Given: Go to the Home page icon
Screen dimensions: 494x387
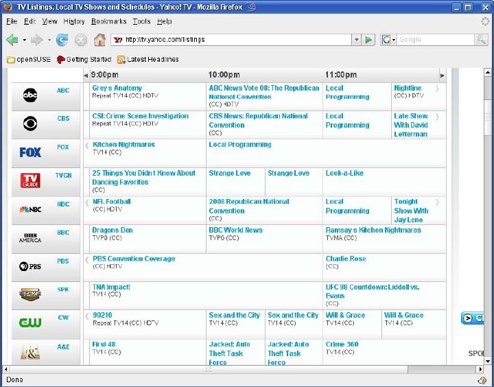Looking at the screenshot, I should [100, 40].
